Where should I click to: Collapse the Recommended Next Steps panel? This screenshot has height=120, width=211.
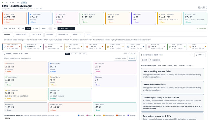coord(200,55)
